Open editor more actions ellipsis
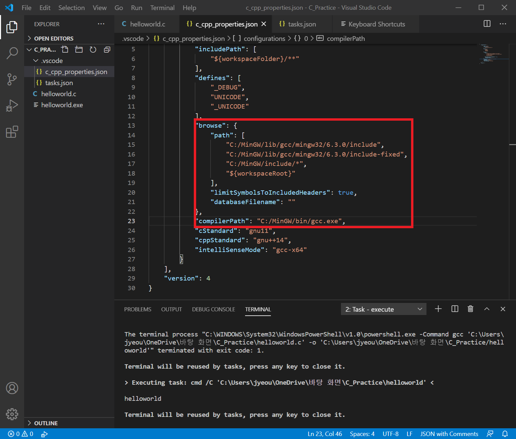The height and width of the screenshot is (439, 516). (503, 24)
